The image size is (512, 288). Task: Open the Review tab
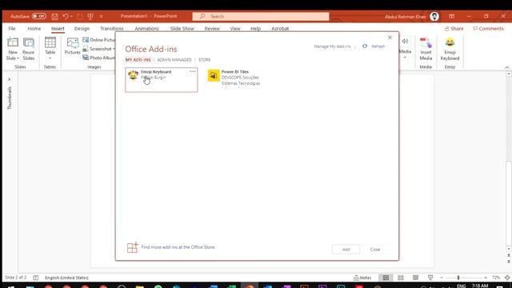click(x=212, y=29)
